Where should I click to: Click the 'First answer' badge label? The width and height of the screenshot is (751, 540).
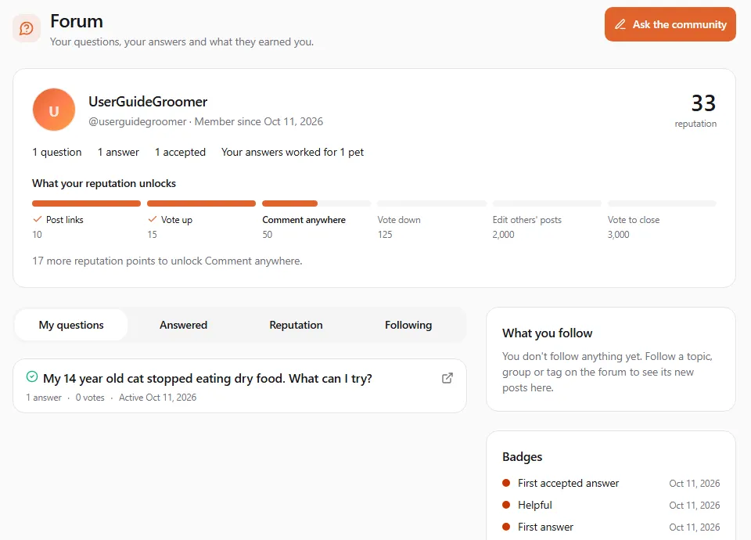click(x=545, y=527)
